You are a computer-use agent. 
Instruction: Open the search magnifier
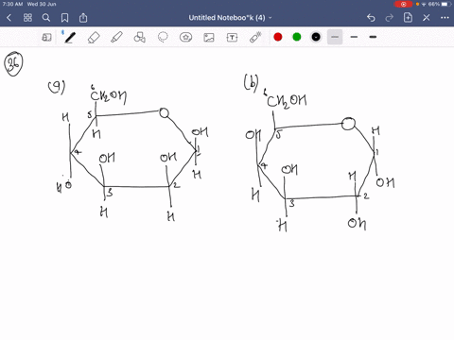click(x=46, y=18)
